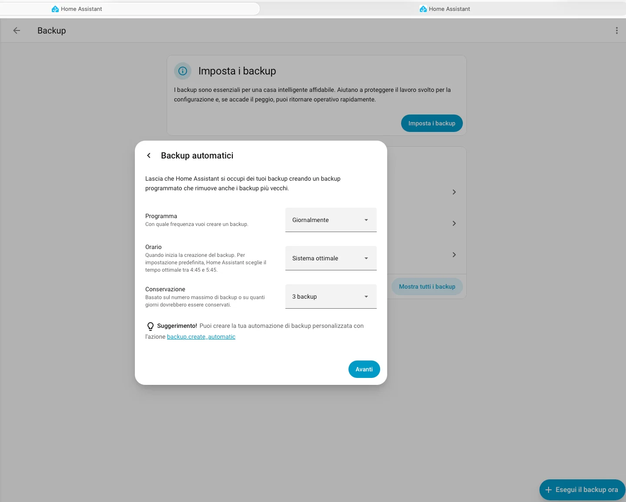Click the Avanti button

364,369
